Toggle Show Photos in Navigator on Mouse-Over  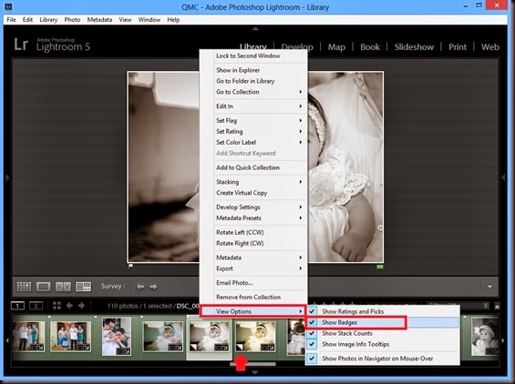click(383, 359)
